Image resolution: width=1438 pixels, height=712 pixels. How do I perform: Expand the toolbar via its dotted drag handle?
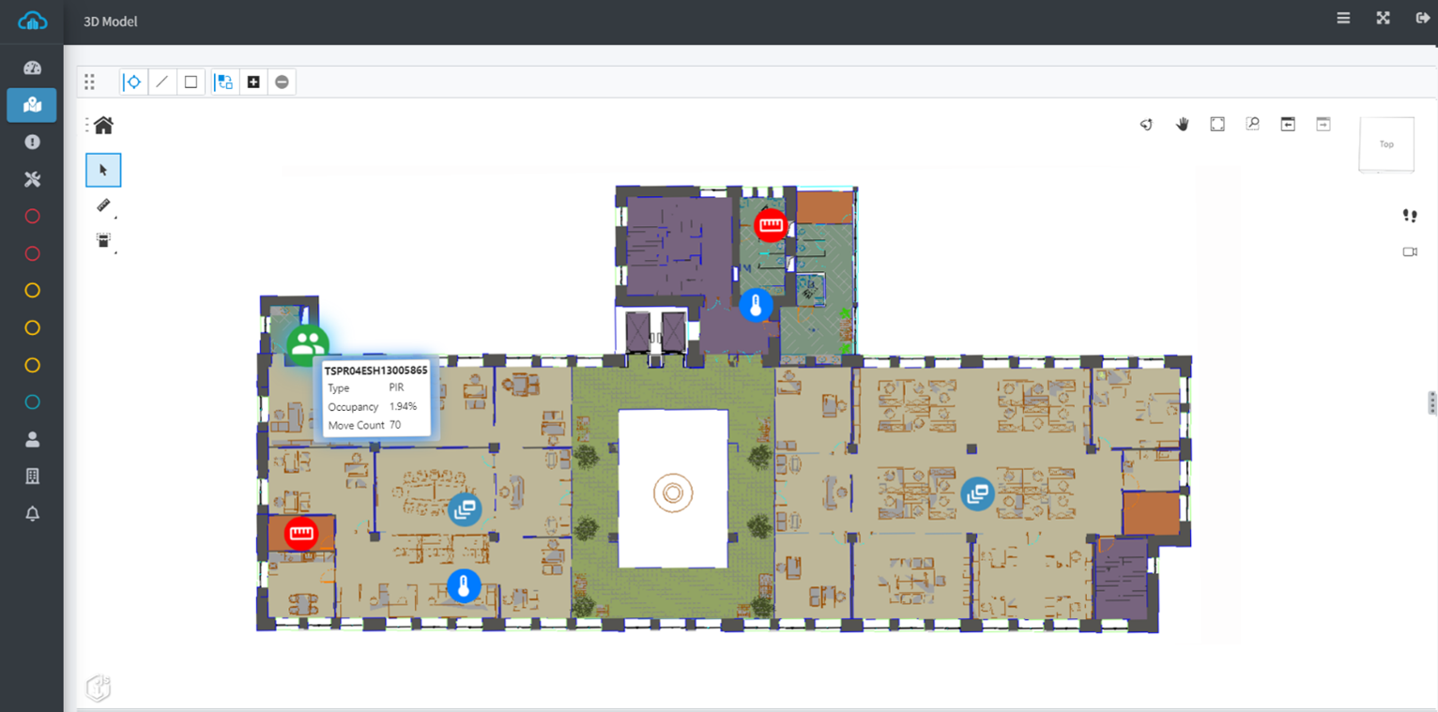90,82
